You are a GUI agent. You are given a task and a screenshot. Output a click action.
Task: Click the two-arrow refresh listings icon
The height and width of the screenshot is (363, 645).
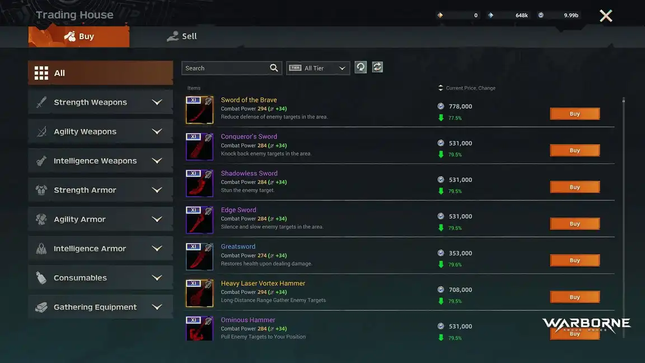(377, 67)
